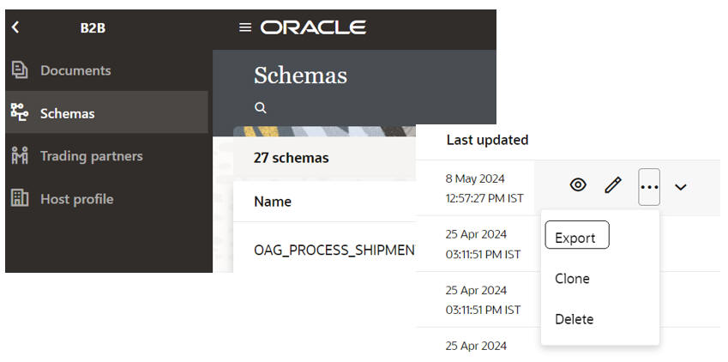Expand the row details chevron

point(681,186)
